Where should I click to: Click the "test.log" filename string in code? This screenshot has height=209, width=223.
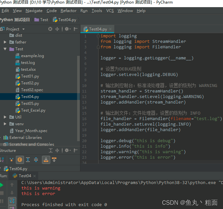click(207, 119)
